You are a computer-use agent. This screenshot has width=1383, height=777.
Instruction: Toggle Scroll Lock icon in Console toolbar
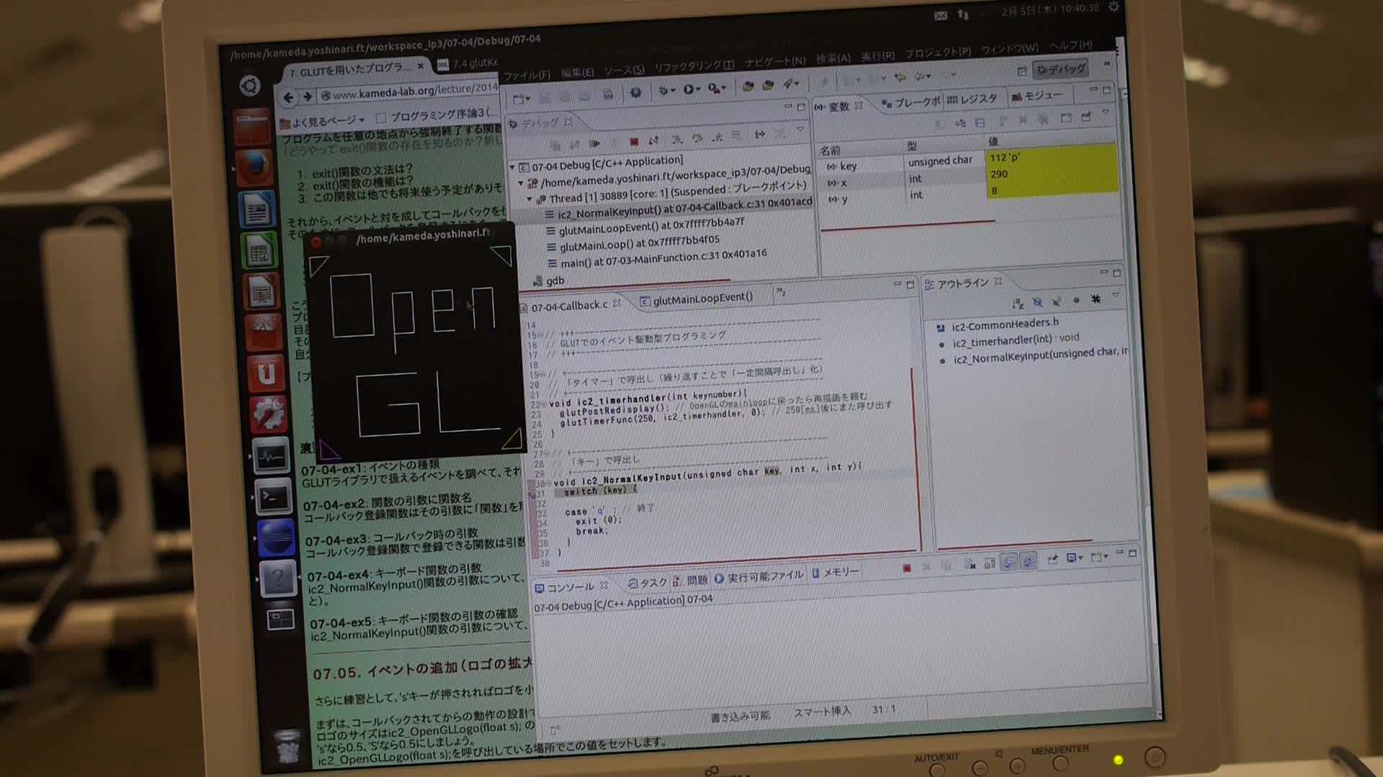tap(989, 563)
